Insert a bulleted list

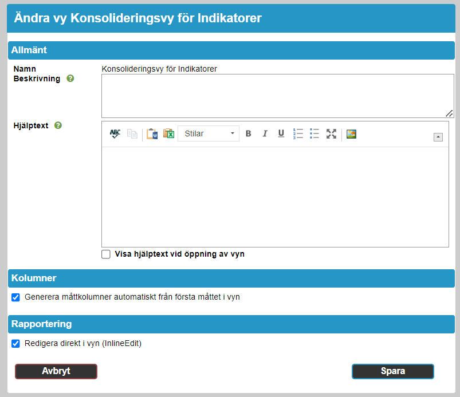coord(314,133)
